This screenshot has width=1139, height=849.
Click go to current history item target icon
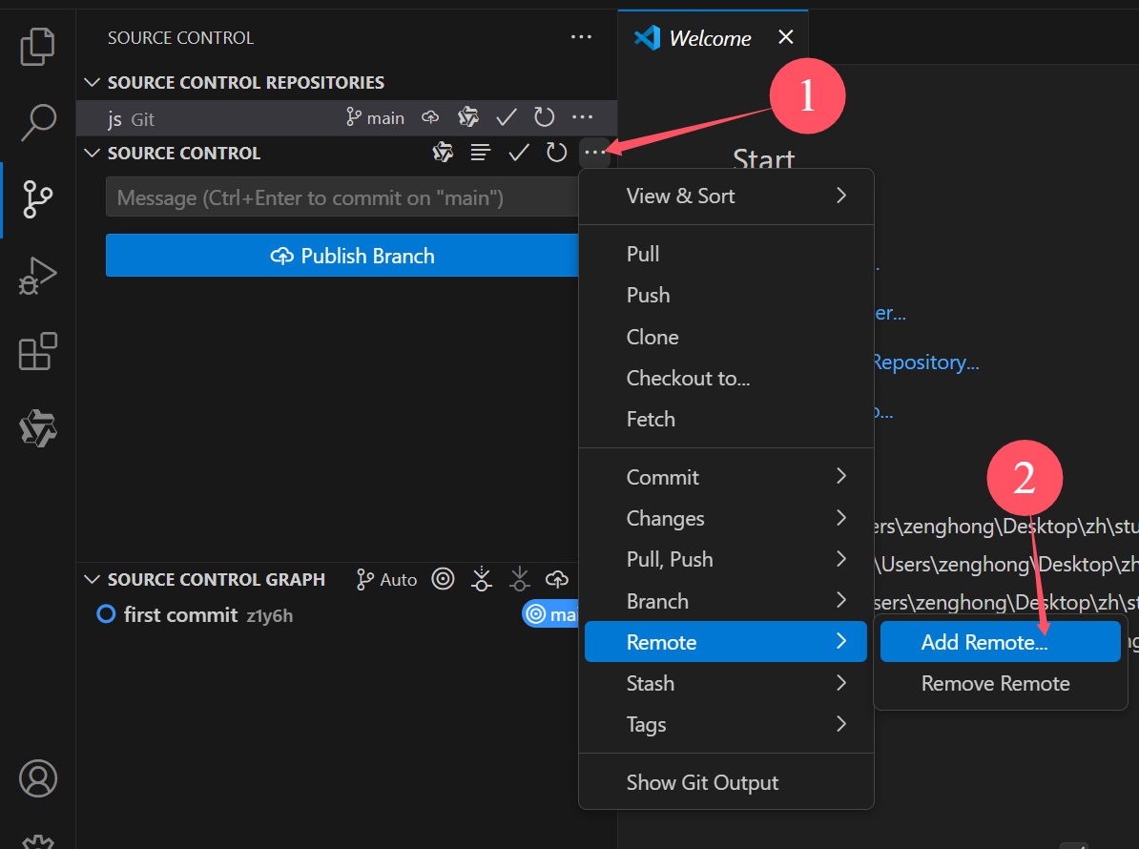[444, 579]
